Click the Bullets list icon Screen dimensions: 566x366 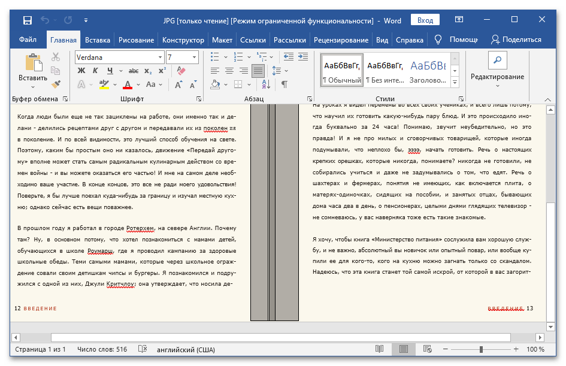(x=215, y=57)
